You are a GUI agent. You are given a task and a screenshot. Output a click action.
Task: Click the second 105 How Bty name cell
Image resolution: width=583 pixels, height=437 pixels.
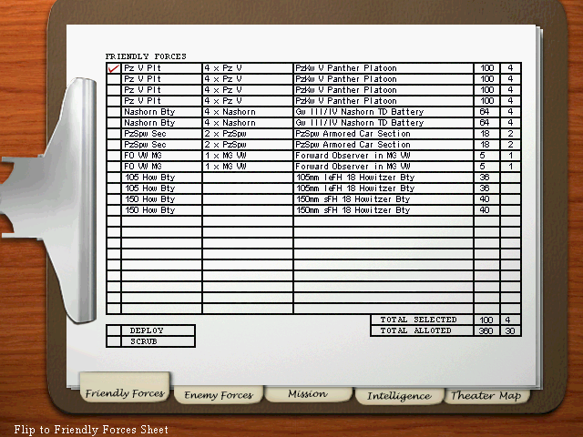pos(161,188)
